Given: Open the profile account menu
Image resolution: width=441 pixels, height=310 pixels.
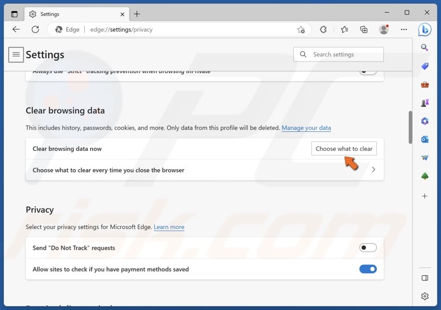Looking at the screenshot, I should (x=384, y=29).
